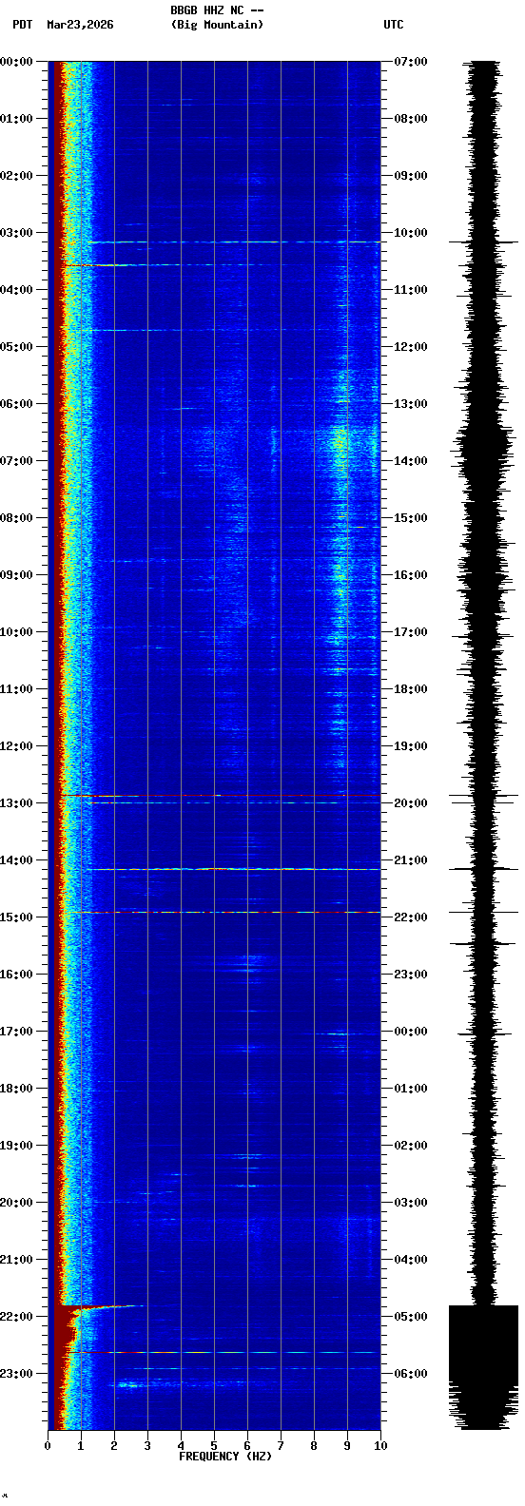525x1506 pixels.
Task: Click UTC axis label "06:00" on right side
Action: coord(411,1374)
